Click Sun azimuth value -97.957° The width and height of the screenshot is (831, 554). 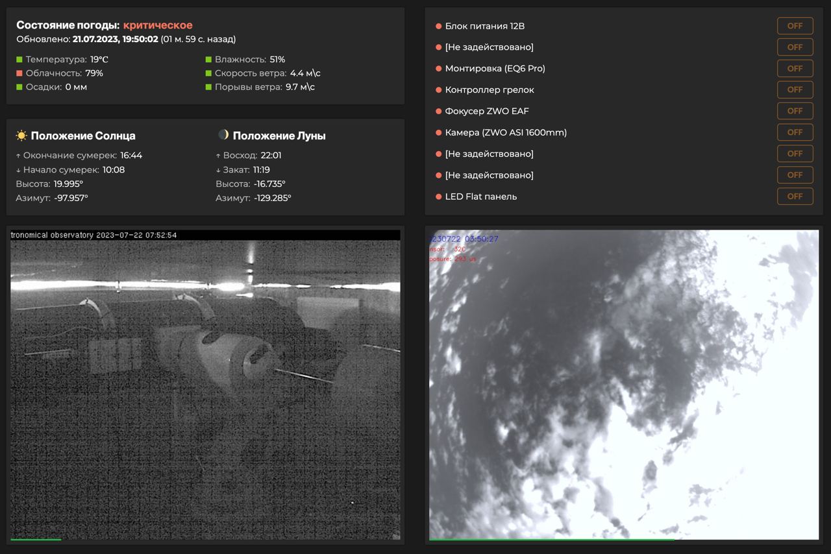tap(71, 199)
